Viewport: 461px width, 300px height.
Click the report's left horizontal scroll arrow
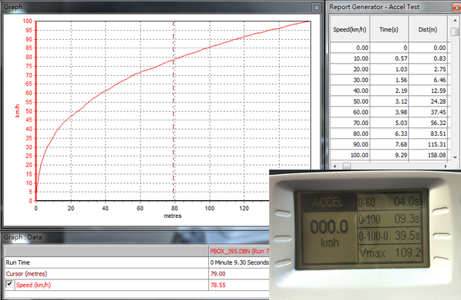[x=334, y=166]
